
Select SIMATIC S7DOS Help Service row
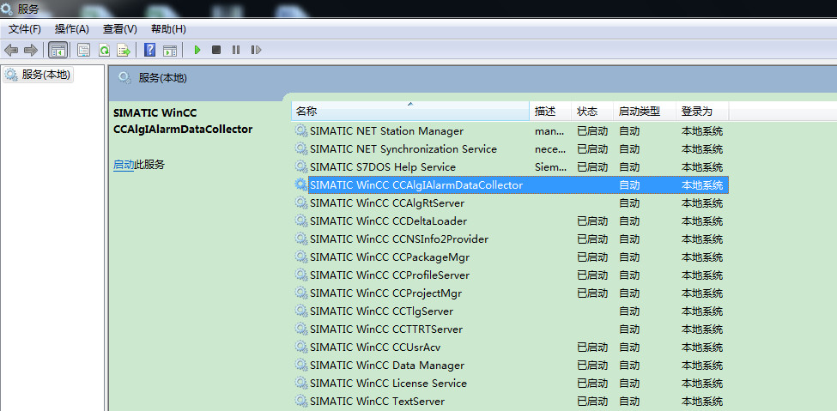(x=510, y=167)
